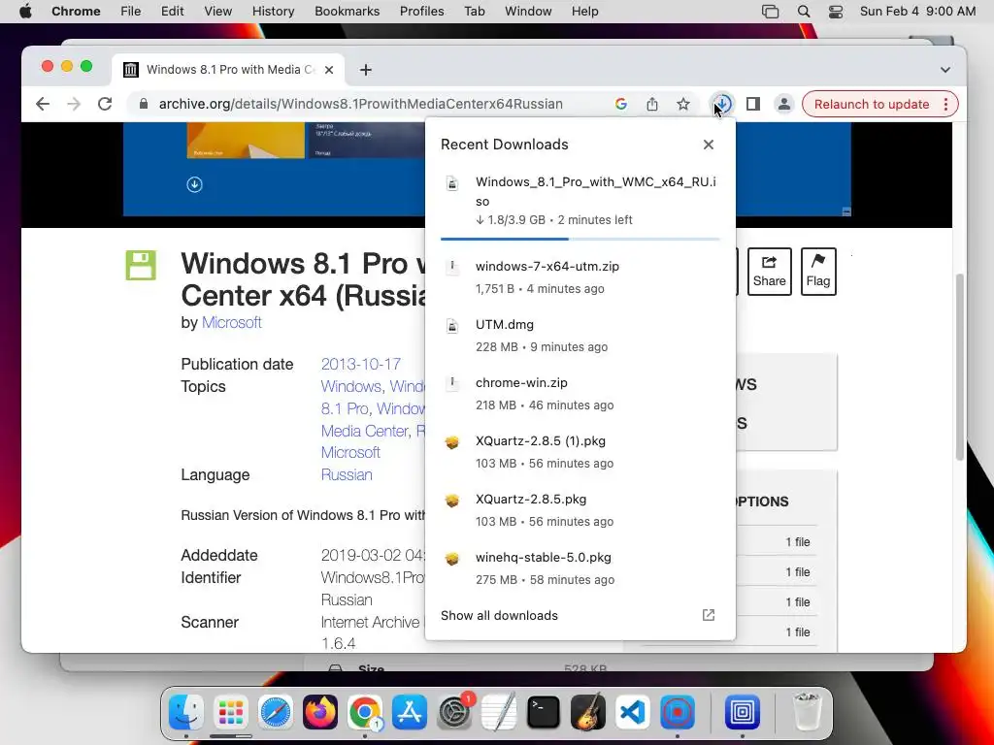994x745 pixels.
Task: Click the Google icon in address bar
Action: pyautogui.click(x=621, y=104)
